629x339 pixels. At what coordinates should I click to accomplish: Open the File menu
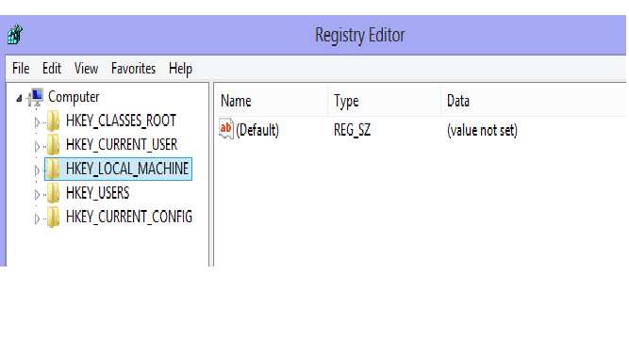[x=21, y=69]
